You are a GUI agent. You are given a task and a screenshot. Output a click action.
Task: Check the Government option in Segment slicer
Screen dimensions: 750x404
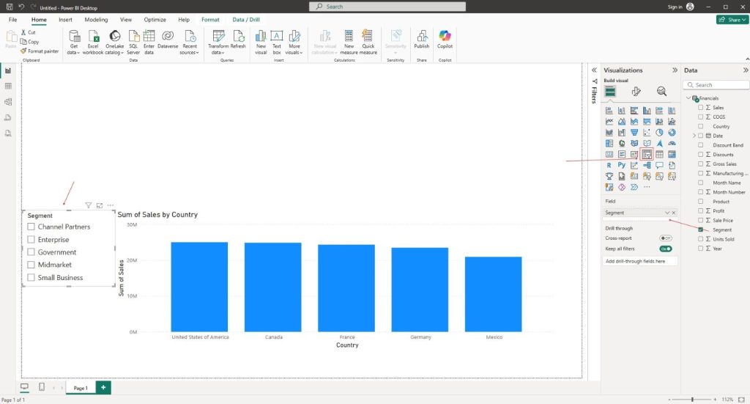(31, 252)
